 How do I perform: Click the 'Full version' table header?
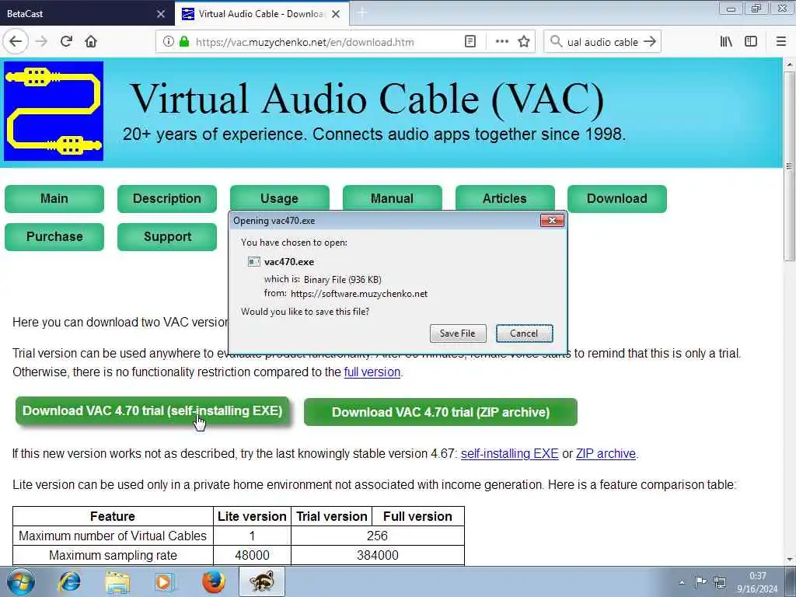pos(417,516)
